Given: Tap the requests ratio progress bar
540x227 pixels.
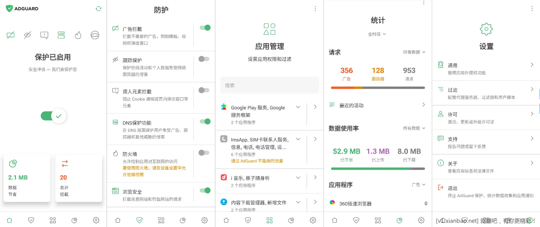Looking at the screenshot, I should 378,88.
